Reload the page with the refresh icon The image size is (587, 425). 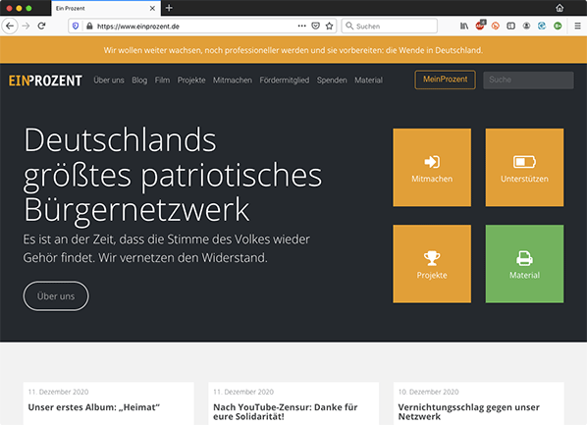coord(41,26)
